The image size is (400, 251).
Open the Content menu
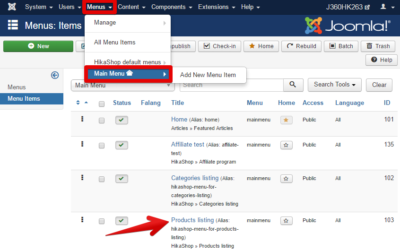click(x=131, y=7)
